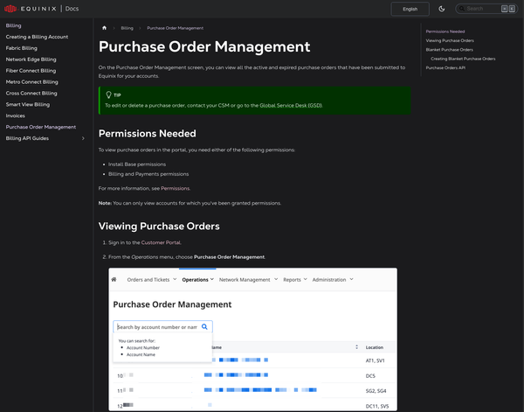Open the English language selector

410,9
